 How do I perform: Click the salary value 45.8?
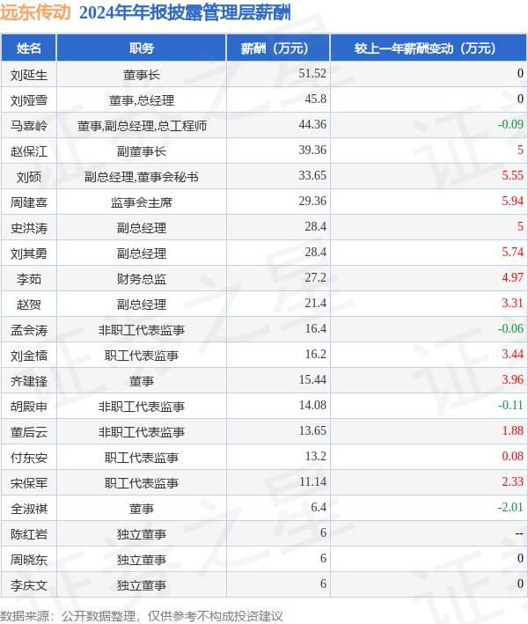tap(315, 99)
